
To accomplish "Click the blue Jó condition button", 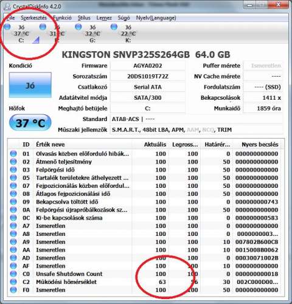I will click(x=30, y=85).
